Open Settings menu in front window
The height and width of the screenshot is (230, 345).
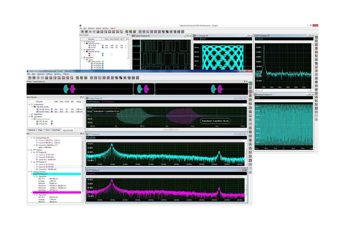click(x=49, y=74)
